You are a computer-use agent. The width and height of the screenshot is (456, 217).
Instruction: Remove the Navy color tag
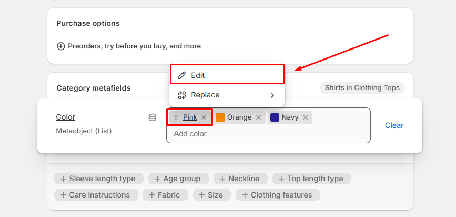305,117
